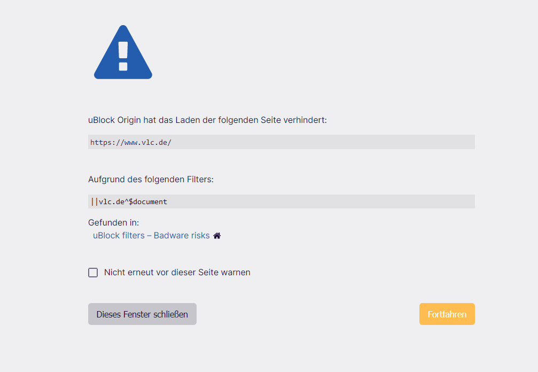Click the ||vlc.de^$document filter field
The image size is (538, 372).
point(281,201)
